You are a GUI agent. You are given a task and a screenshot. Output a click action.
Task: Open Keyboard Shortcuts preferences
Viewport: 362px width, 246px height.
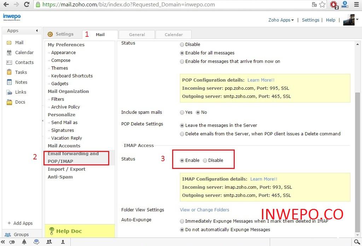[72, 76]
